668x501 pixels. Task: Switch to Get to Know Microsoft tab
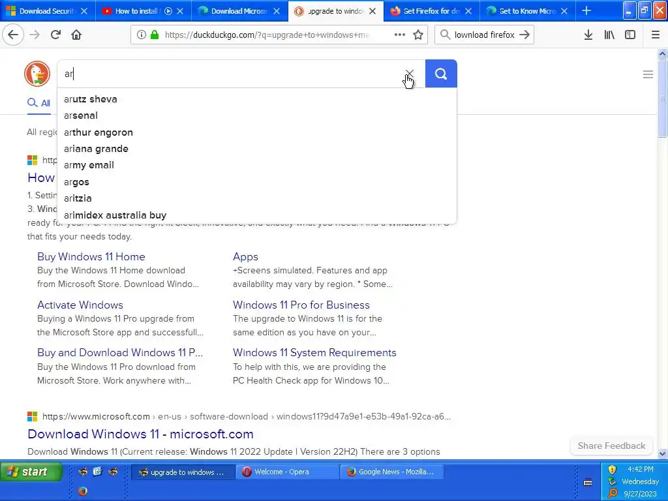[x=527, y=11]
